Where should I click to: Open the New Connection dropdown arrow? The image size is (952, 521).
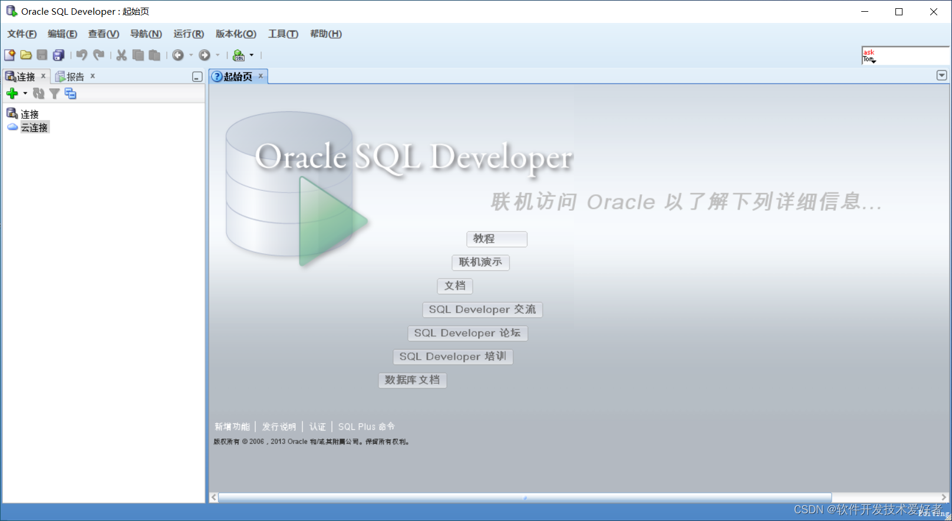click(25, 93)
